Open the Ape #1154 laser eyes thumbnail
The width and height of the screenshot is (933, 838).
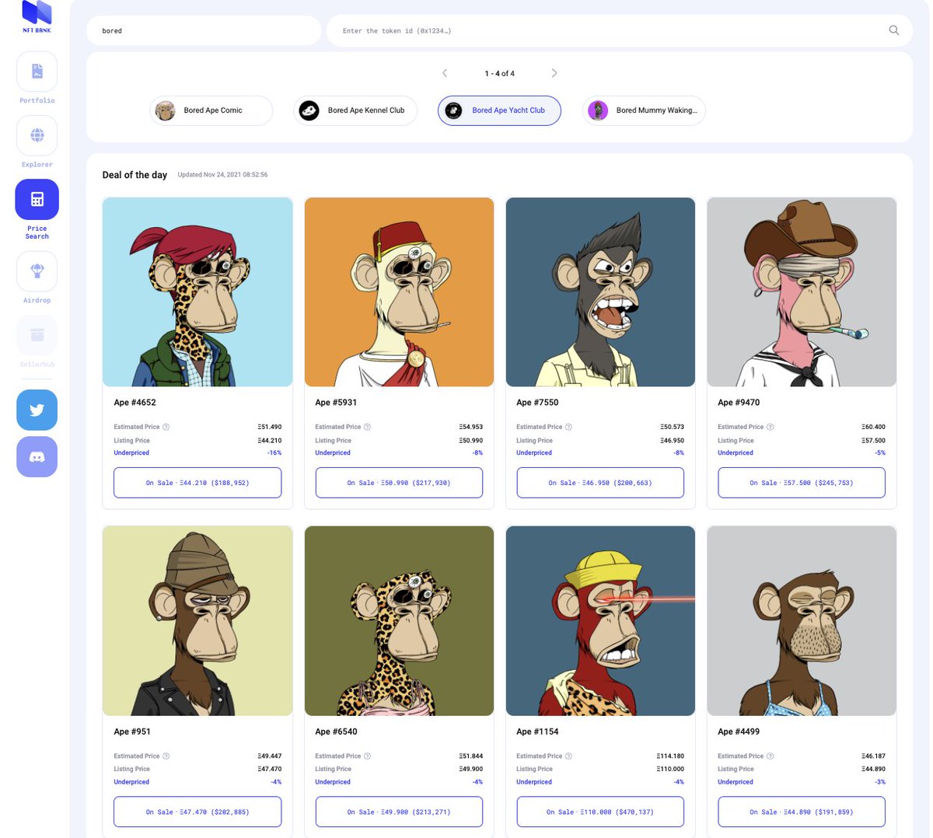[x=600, y=620]
